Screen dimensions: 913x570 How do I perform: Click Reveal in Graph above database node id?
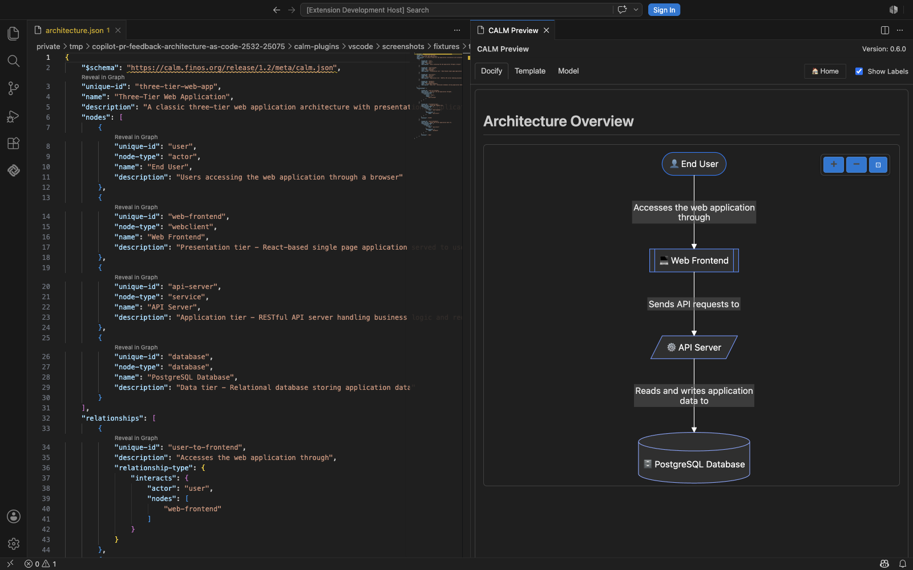pyautogui.click(x=136, y=348)
